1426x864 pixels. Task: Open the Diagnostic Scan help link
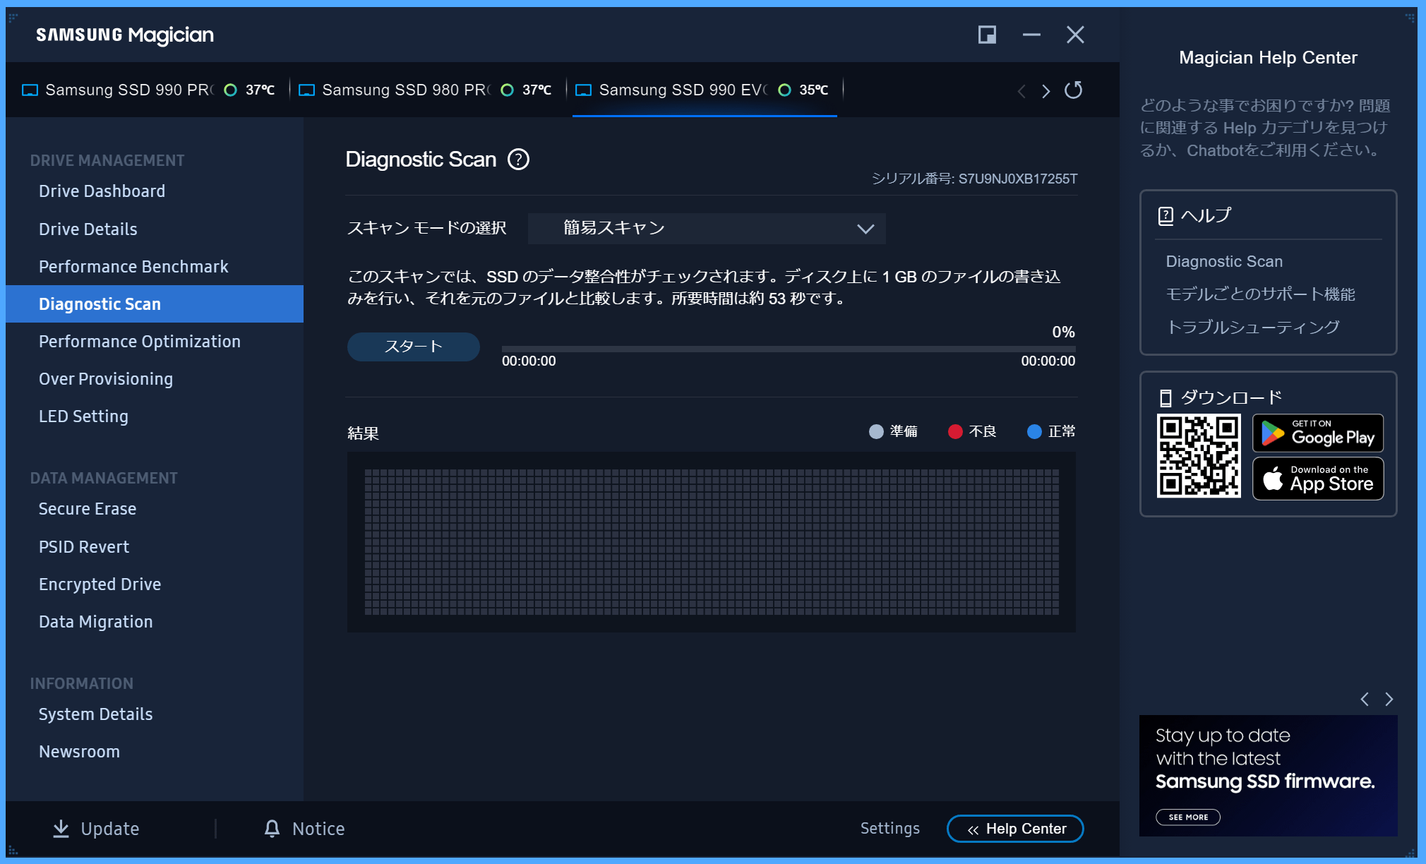coord(1224,261)
